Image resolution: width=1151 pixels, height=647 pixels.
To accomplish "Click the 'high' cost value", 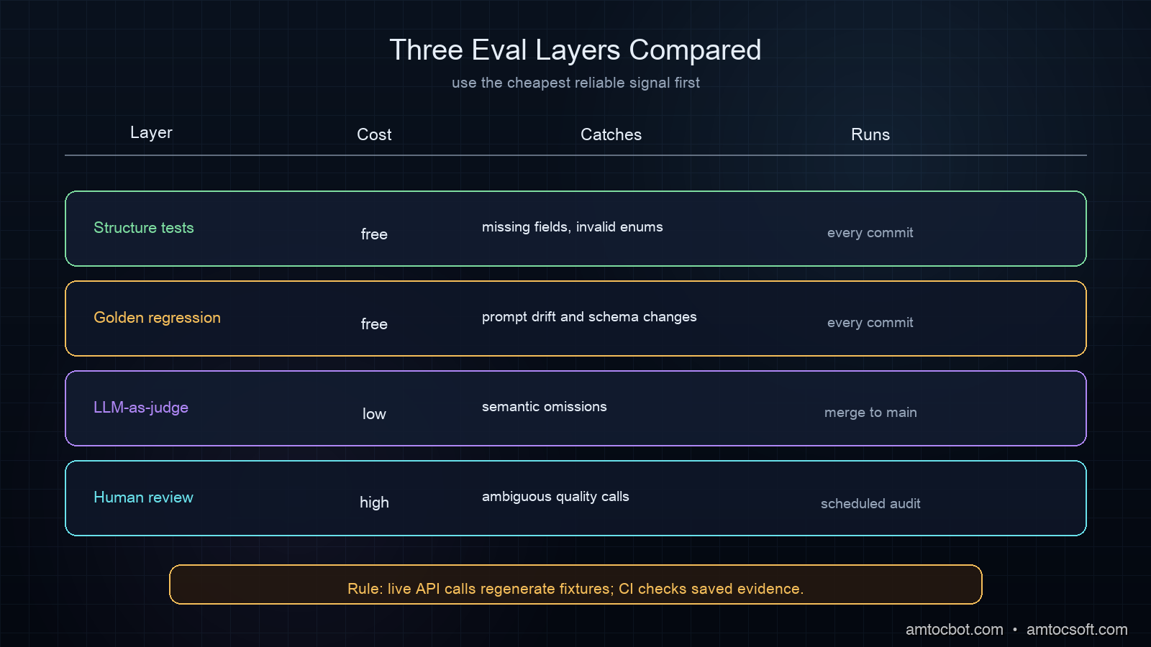I will pyautogui.click(x=374, y=503).
